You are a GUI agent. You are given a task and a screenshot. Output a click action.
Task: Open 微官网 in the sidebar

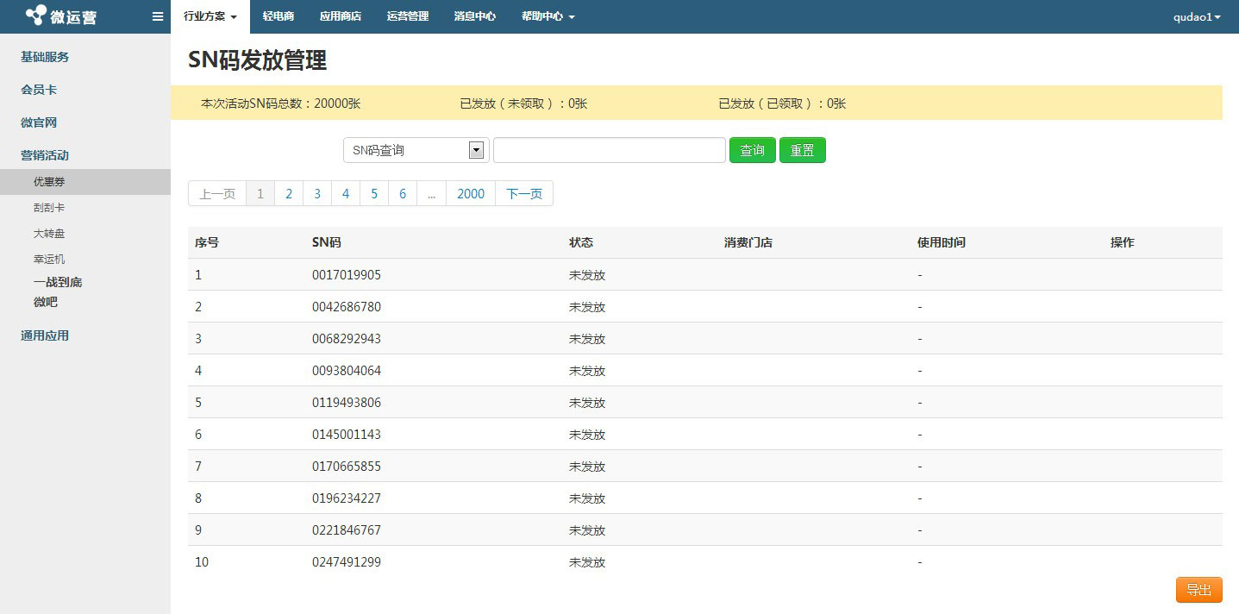[39, 122]
